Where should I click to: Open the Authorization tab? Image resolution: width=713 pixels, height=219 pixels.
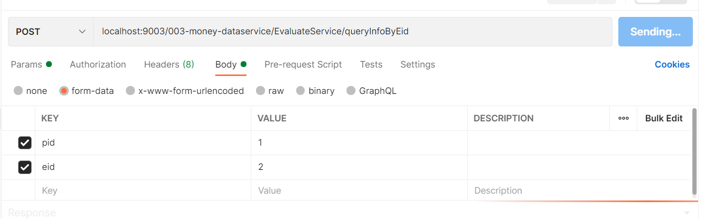click(x=98, y=64)
